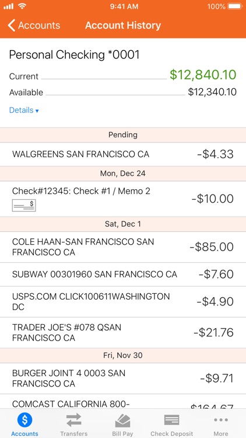
Task: Open the Cole Haan transaction
Action: (x=123, y=247)
